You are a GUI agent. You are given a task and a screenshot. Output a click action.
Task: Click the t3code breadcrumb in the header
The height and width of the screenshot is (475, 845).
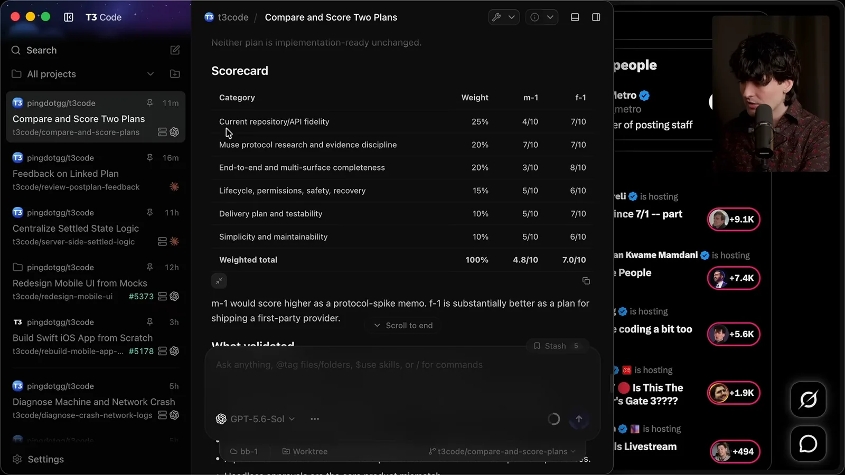[x=227, y=17]
